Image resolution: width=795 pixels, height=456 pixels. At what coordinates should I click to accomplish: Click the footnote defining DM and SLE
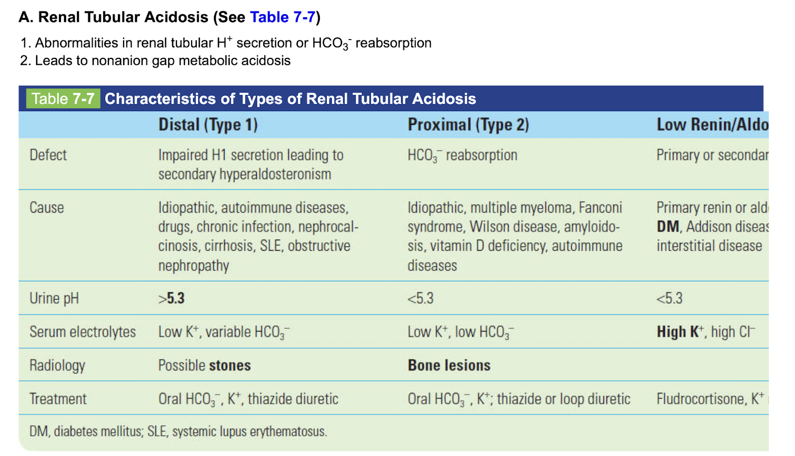pos(178,432)
